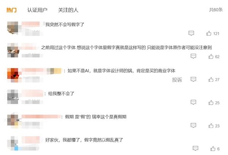The height and width of the screenshot is (155, 228).
Task: Open comment icon on the 121-likes comment
Action: pos(191,33)
